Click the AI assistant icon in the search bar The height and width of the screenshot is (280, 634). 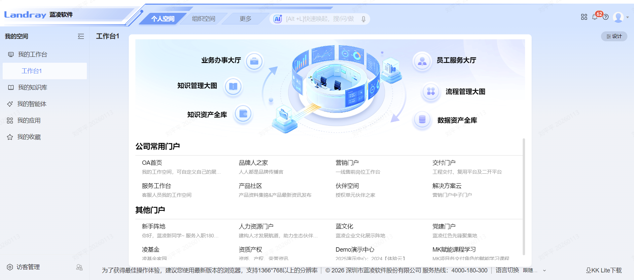pos(278,19)
